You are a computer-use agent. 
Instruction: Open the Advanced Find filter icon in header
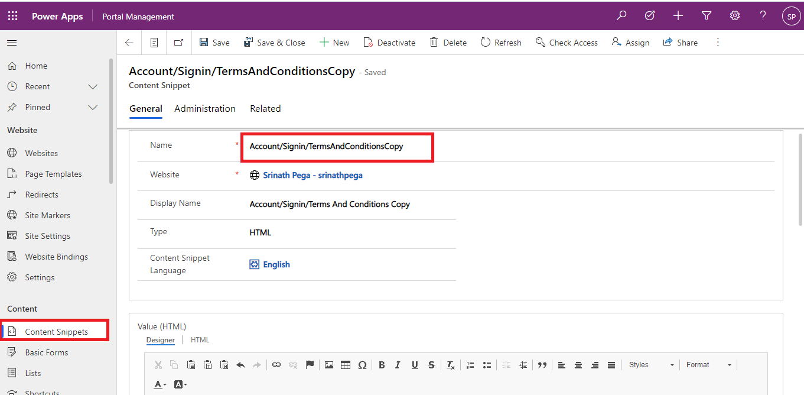(x=707, y=16)
